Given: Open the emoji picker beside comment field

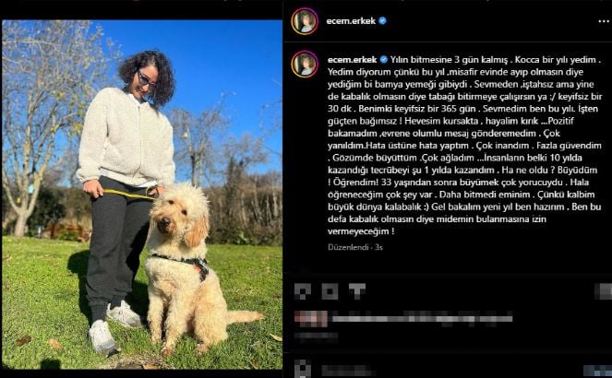Looking at the screenshot, I should tap(303, 369).
